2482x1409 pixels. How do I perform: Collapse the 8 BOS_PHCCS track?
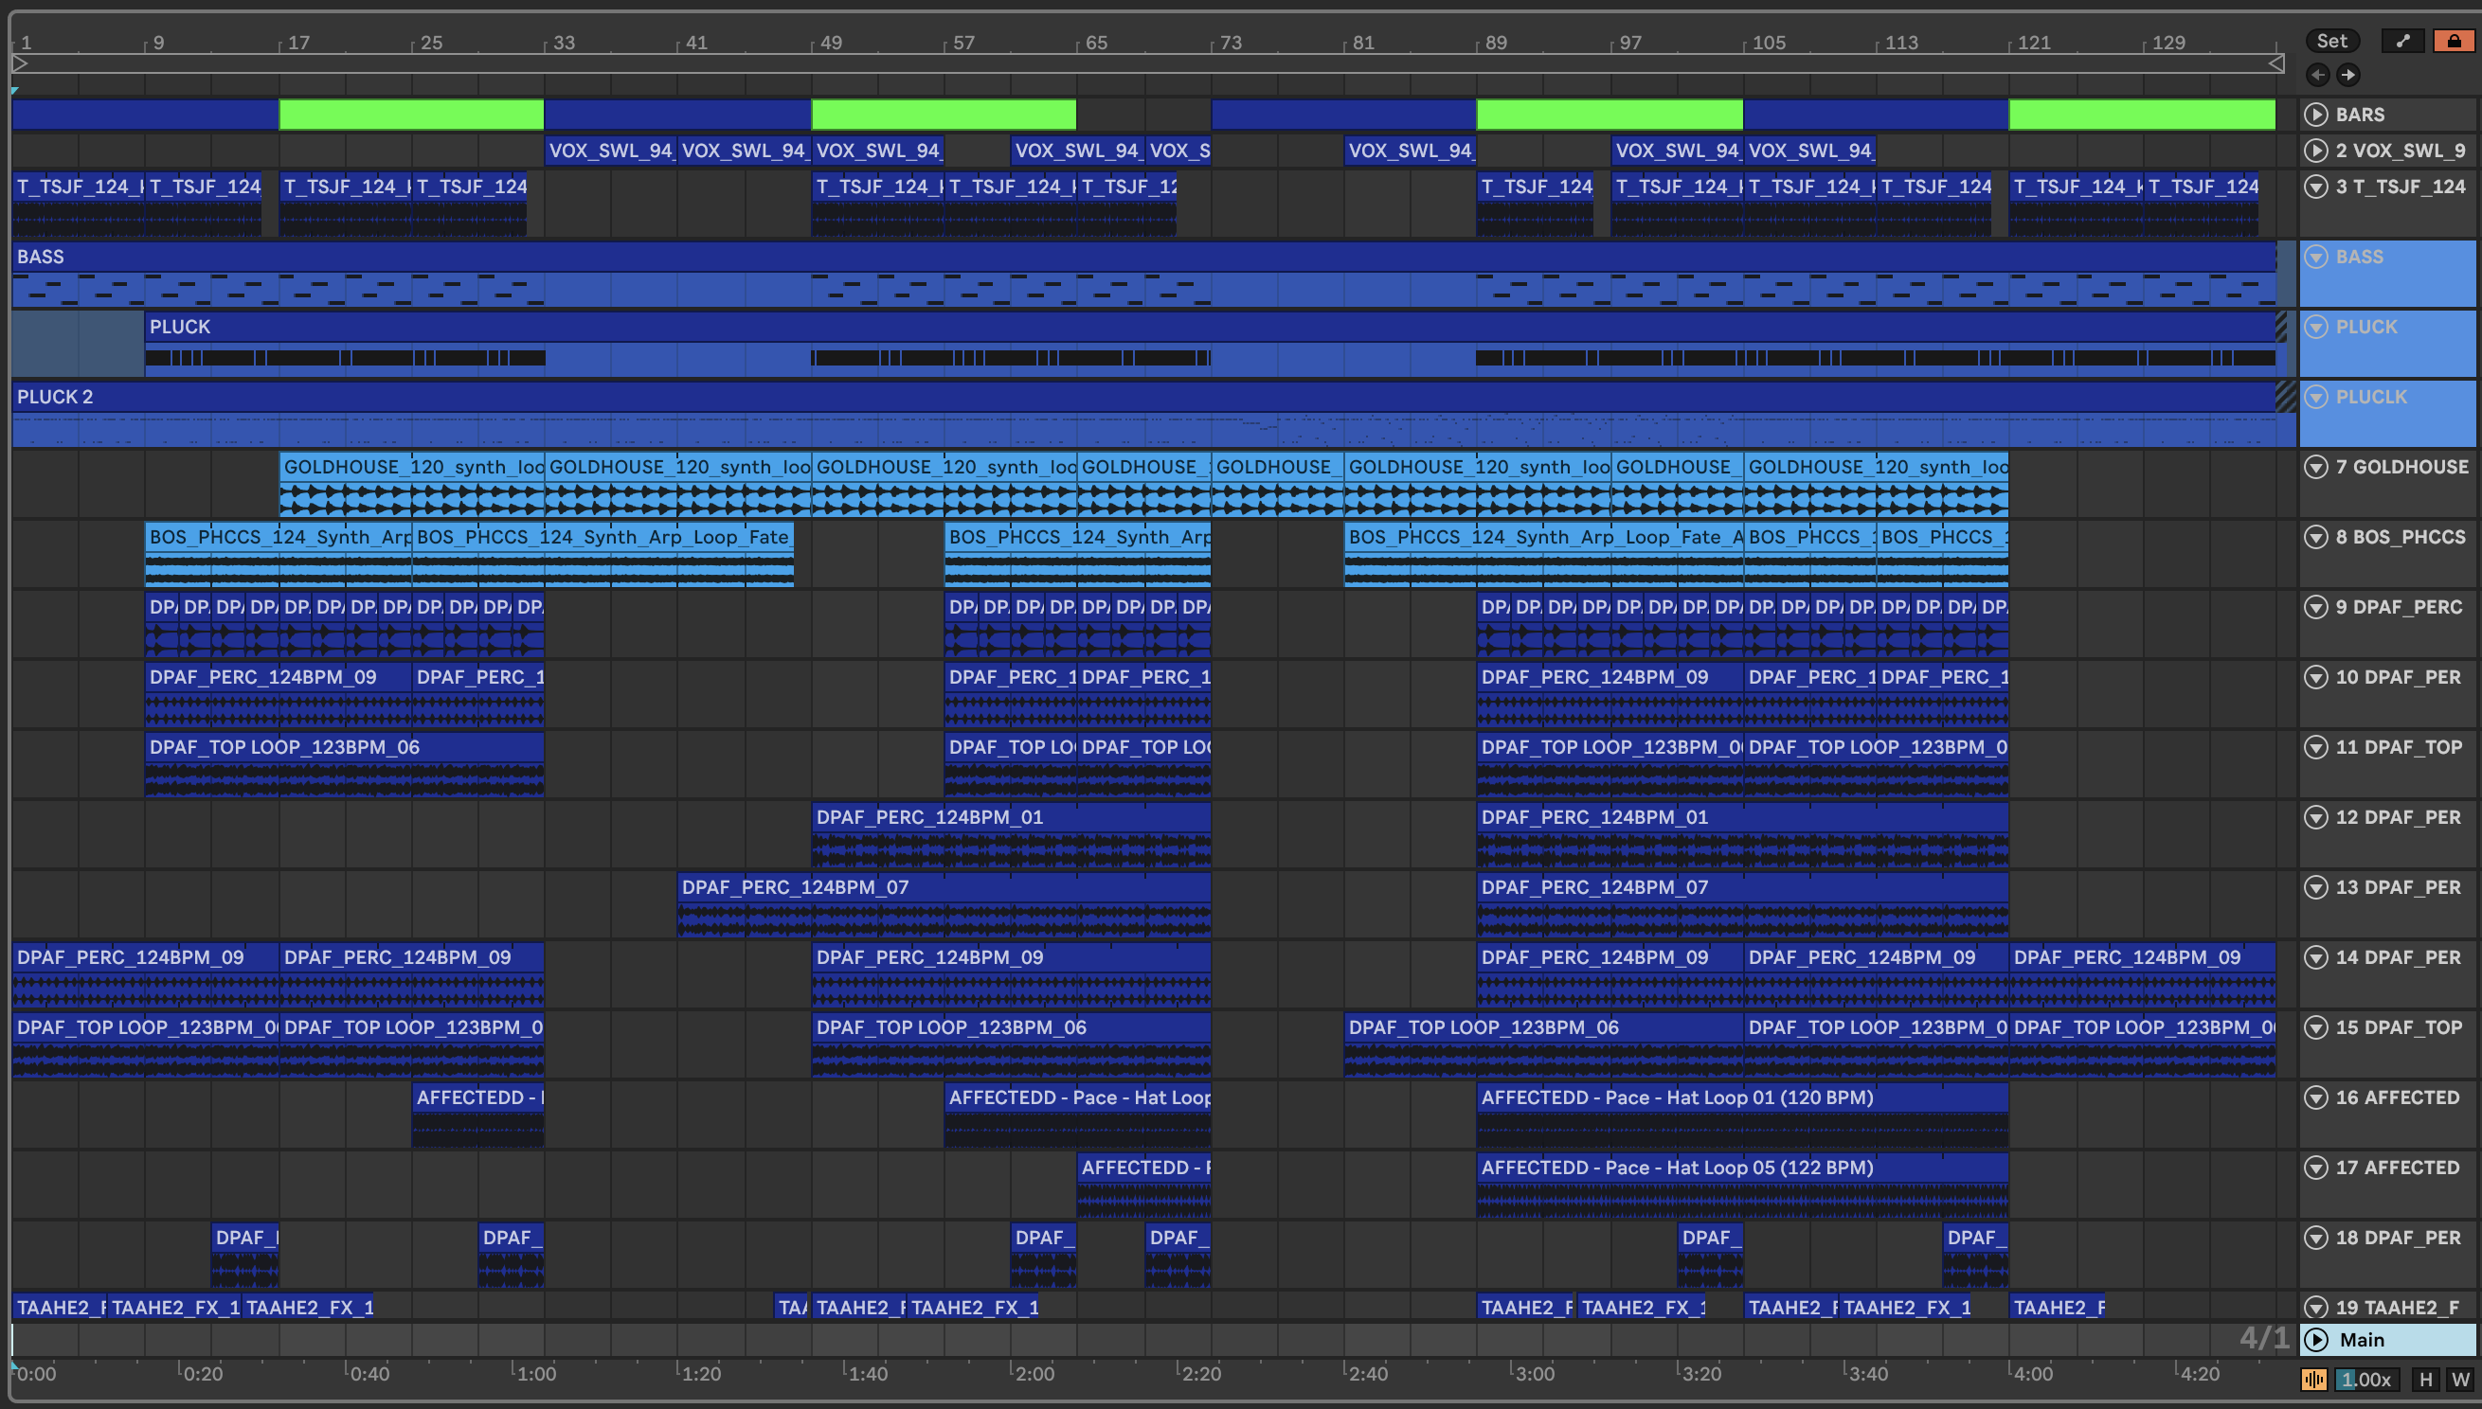click(2315, 537)
